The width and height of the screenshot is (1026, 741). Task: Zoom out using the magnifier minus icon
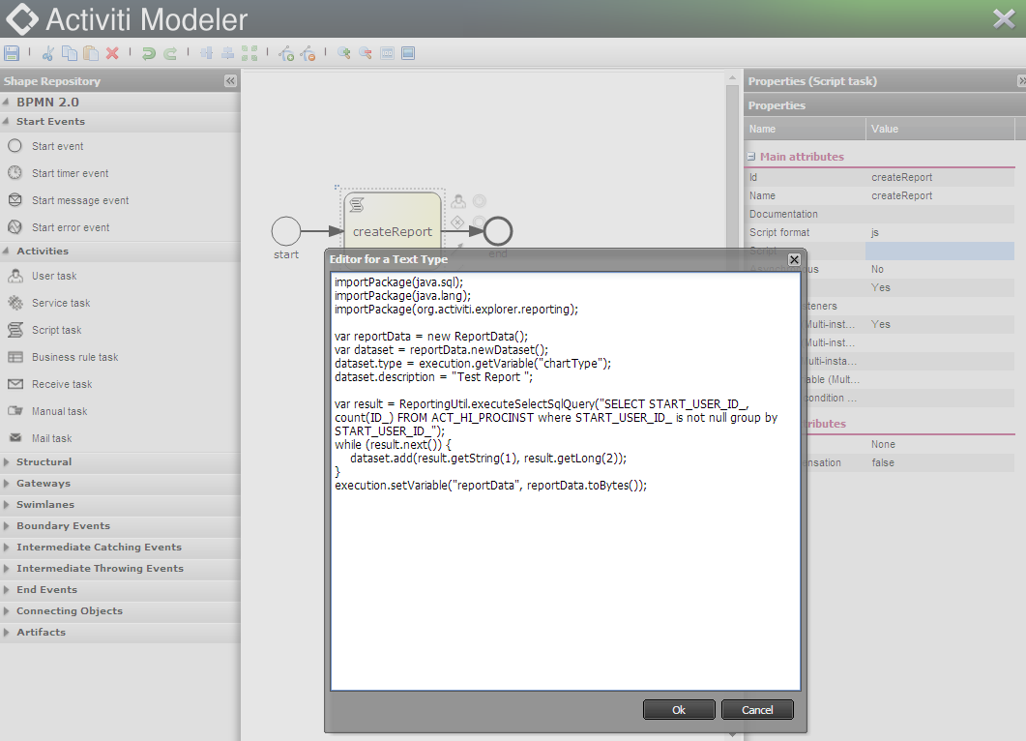tap(366, 53)
